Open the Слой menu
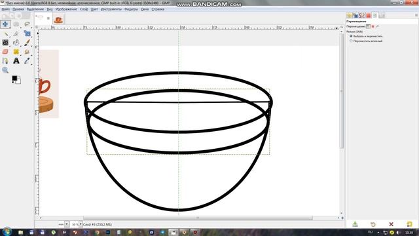Image resolution: width=419 pixels, height=236 pixels. (84, 9)
